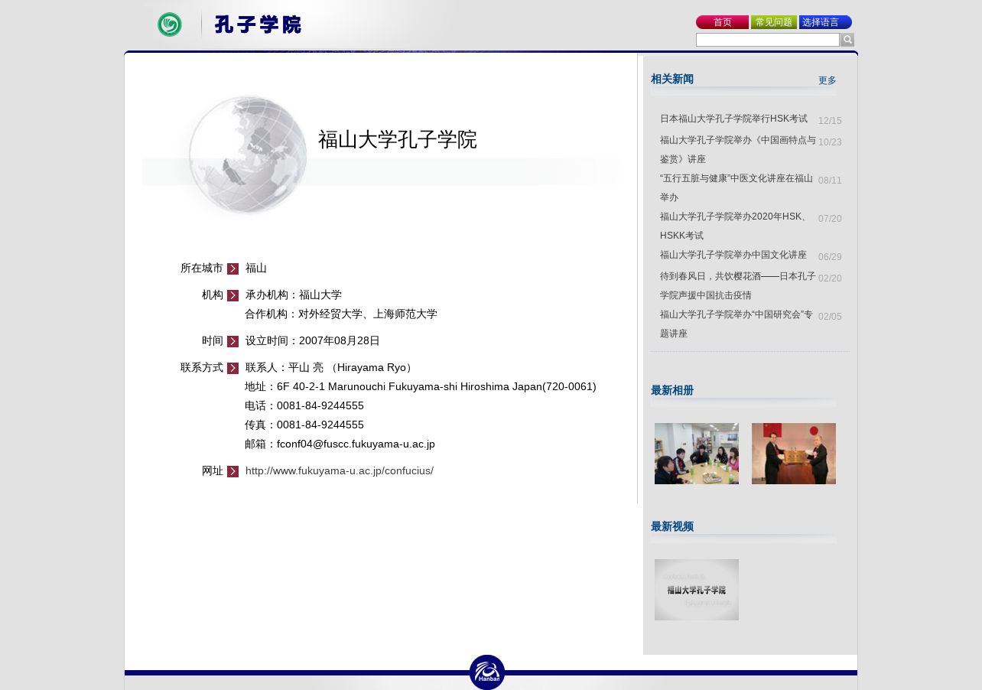Image resolution: width=982 pixels, height=690 pixels.
Task: Click the page title 福山大学孔子学院
Action: (x=398, y=140)
